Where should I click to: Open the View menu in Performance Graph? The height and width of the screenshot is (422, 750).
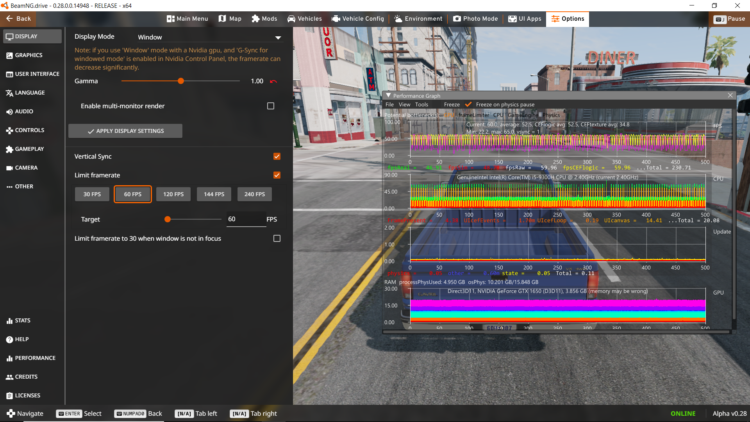click(x=404, y=105)
